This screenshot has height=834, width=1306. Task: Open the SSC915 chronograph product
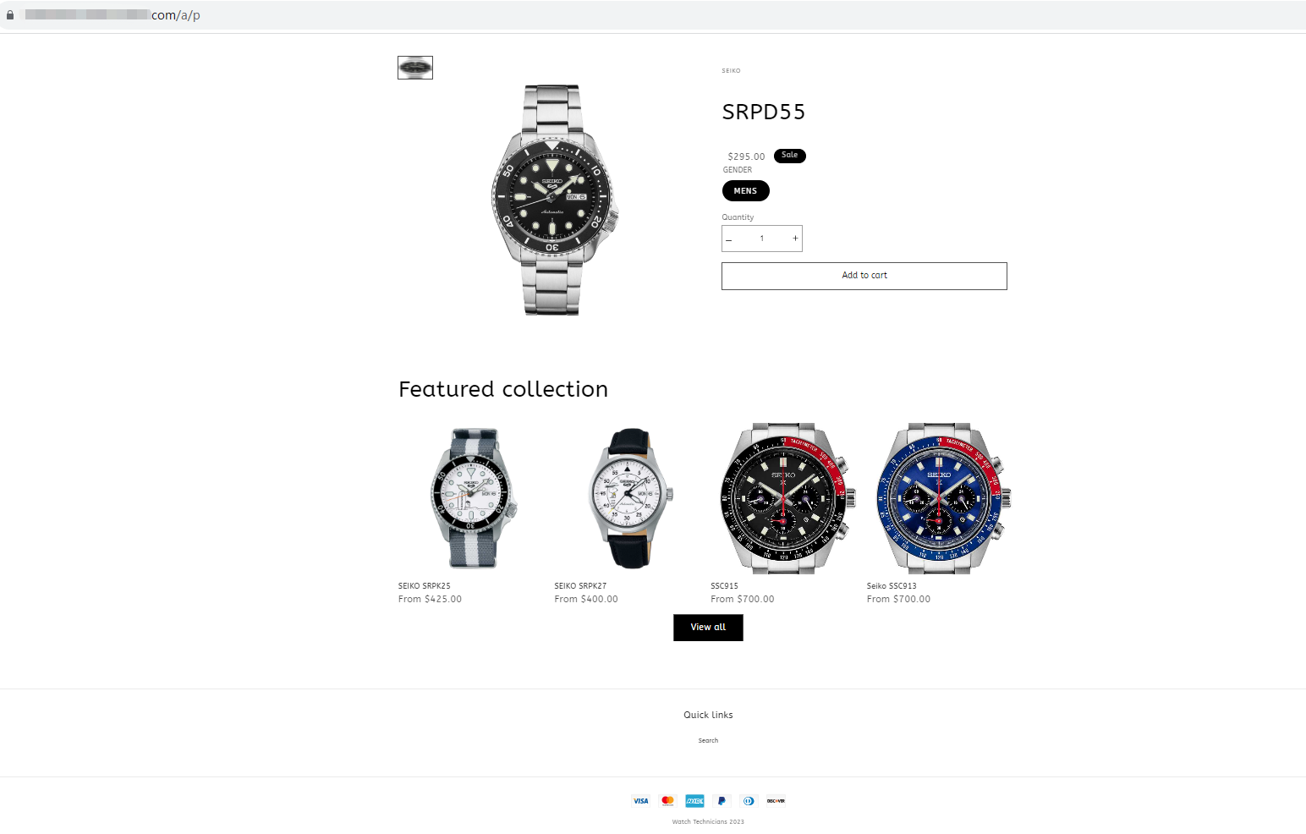pos(725,586)
